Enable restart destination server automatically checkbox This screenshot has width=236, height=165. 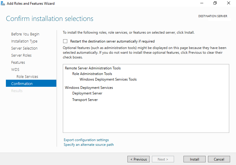[65, 41]
